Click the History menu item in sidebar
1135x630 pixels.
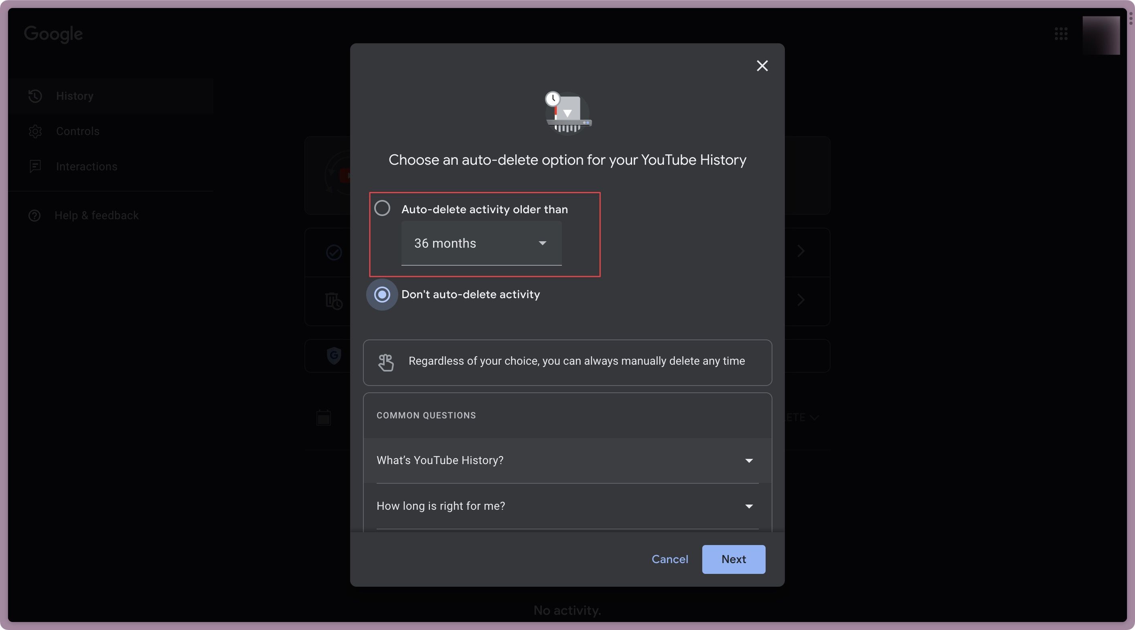75,95
